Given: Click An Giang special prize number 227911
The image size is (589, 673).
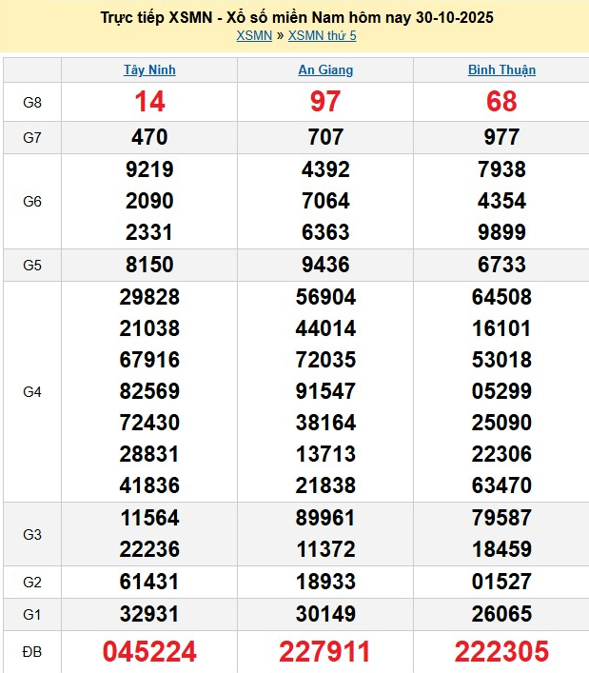Looking at the screenshot, I should coord(325,651).
